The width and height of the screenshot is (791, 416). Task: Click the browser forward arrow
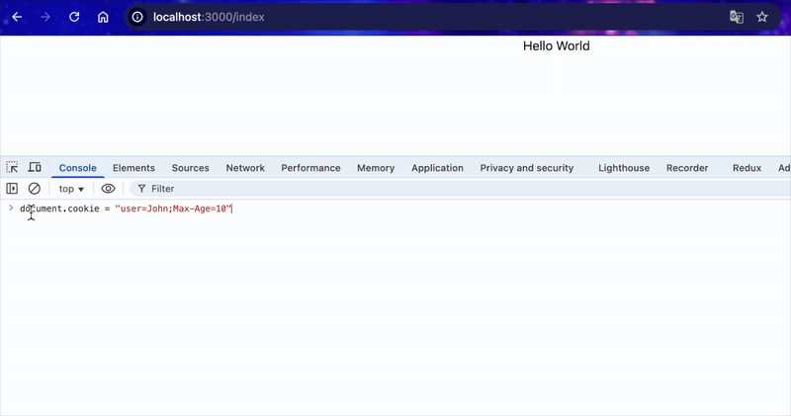click(45, 17)
